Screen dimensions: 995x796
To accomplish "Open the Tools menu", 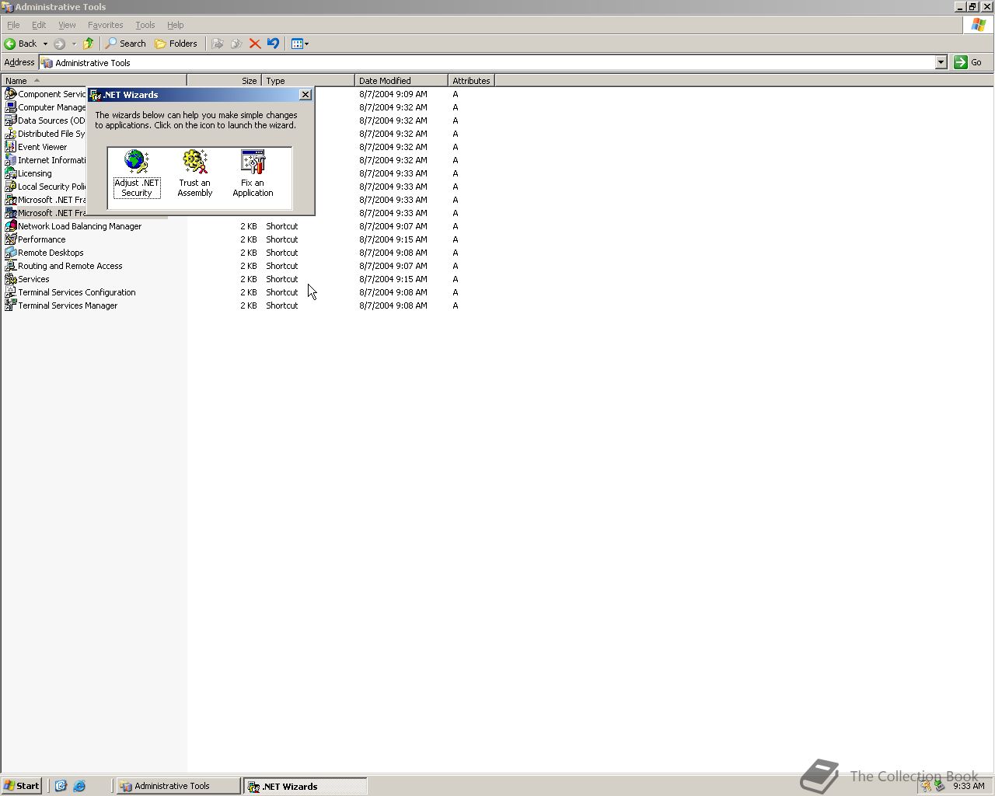I will [145, 25].
